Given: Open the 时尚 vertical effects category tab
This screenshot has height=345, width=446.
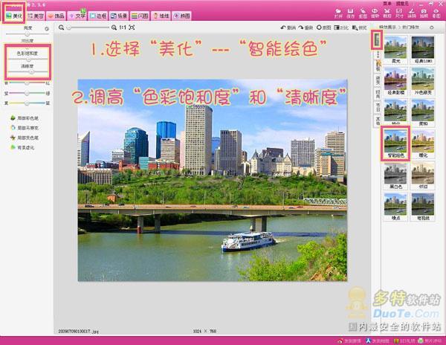Looking at the screenshot, I should [x=378, y=94].
